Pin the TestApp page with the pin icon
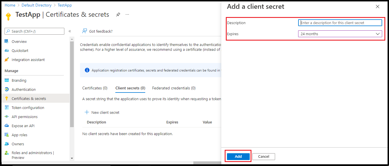Screen dimensions: 389x166 (x=118, y=14)
